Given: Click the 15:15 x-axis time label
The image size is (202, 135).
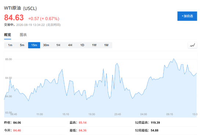Looking at the screenshot, I should point(66,114).
